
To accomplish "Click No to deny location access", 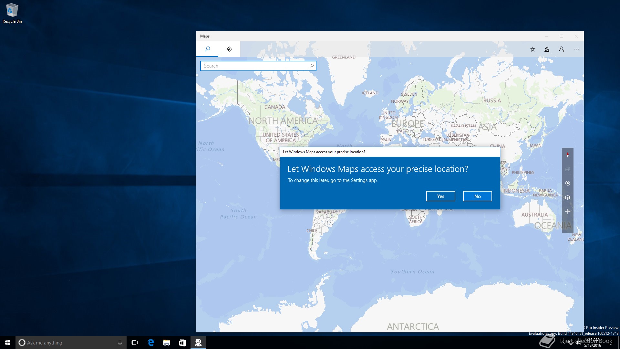I will 478,196.
